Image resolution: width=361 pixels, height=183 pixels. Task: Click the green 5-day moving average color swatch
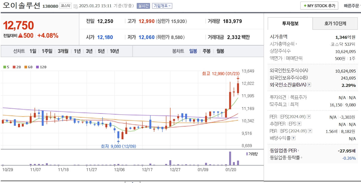tap(4, 67)
